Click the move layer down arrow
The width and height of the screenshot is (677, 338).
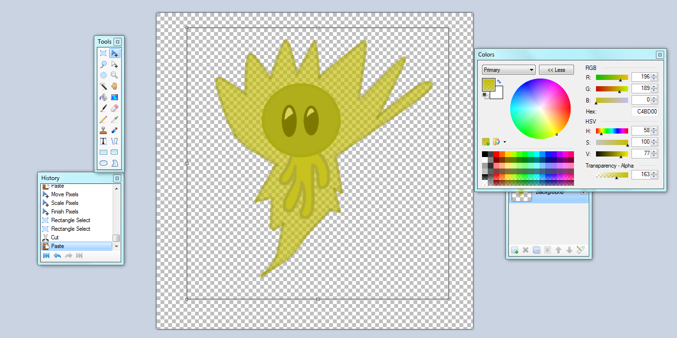coord(569,250)
